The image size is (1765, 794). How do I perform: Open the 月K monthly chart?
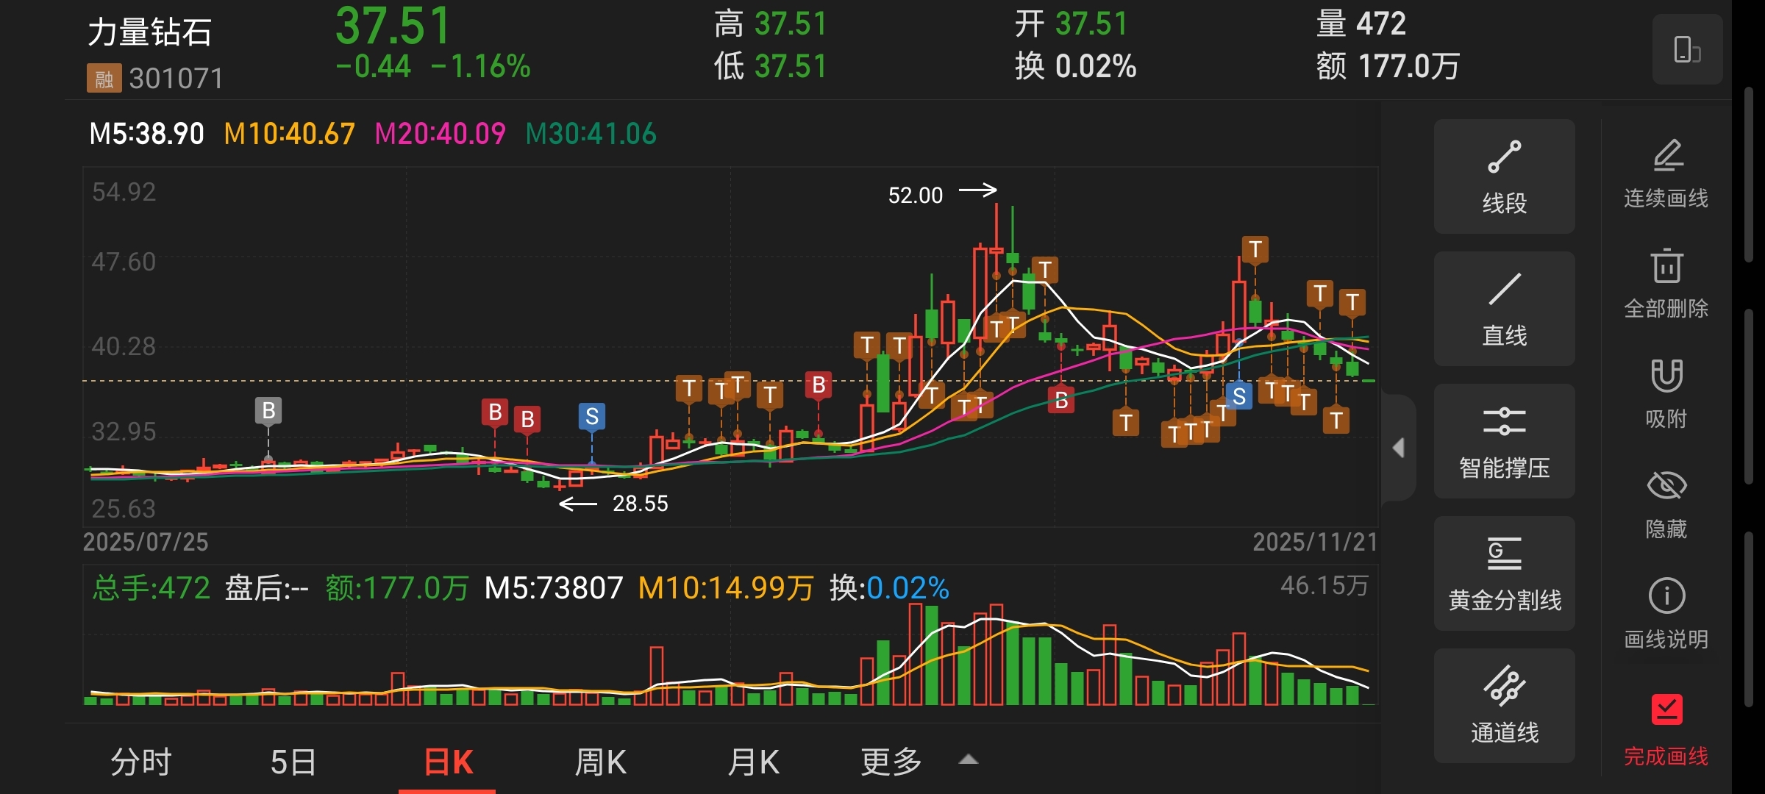pos(753,762)
